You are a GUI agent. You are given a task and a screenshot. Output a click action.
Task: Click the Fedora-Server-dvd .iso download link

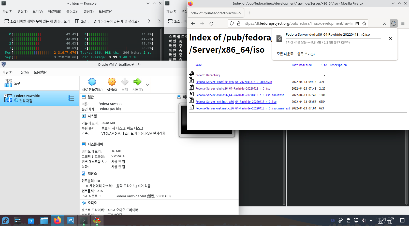coord(233,89)
